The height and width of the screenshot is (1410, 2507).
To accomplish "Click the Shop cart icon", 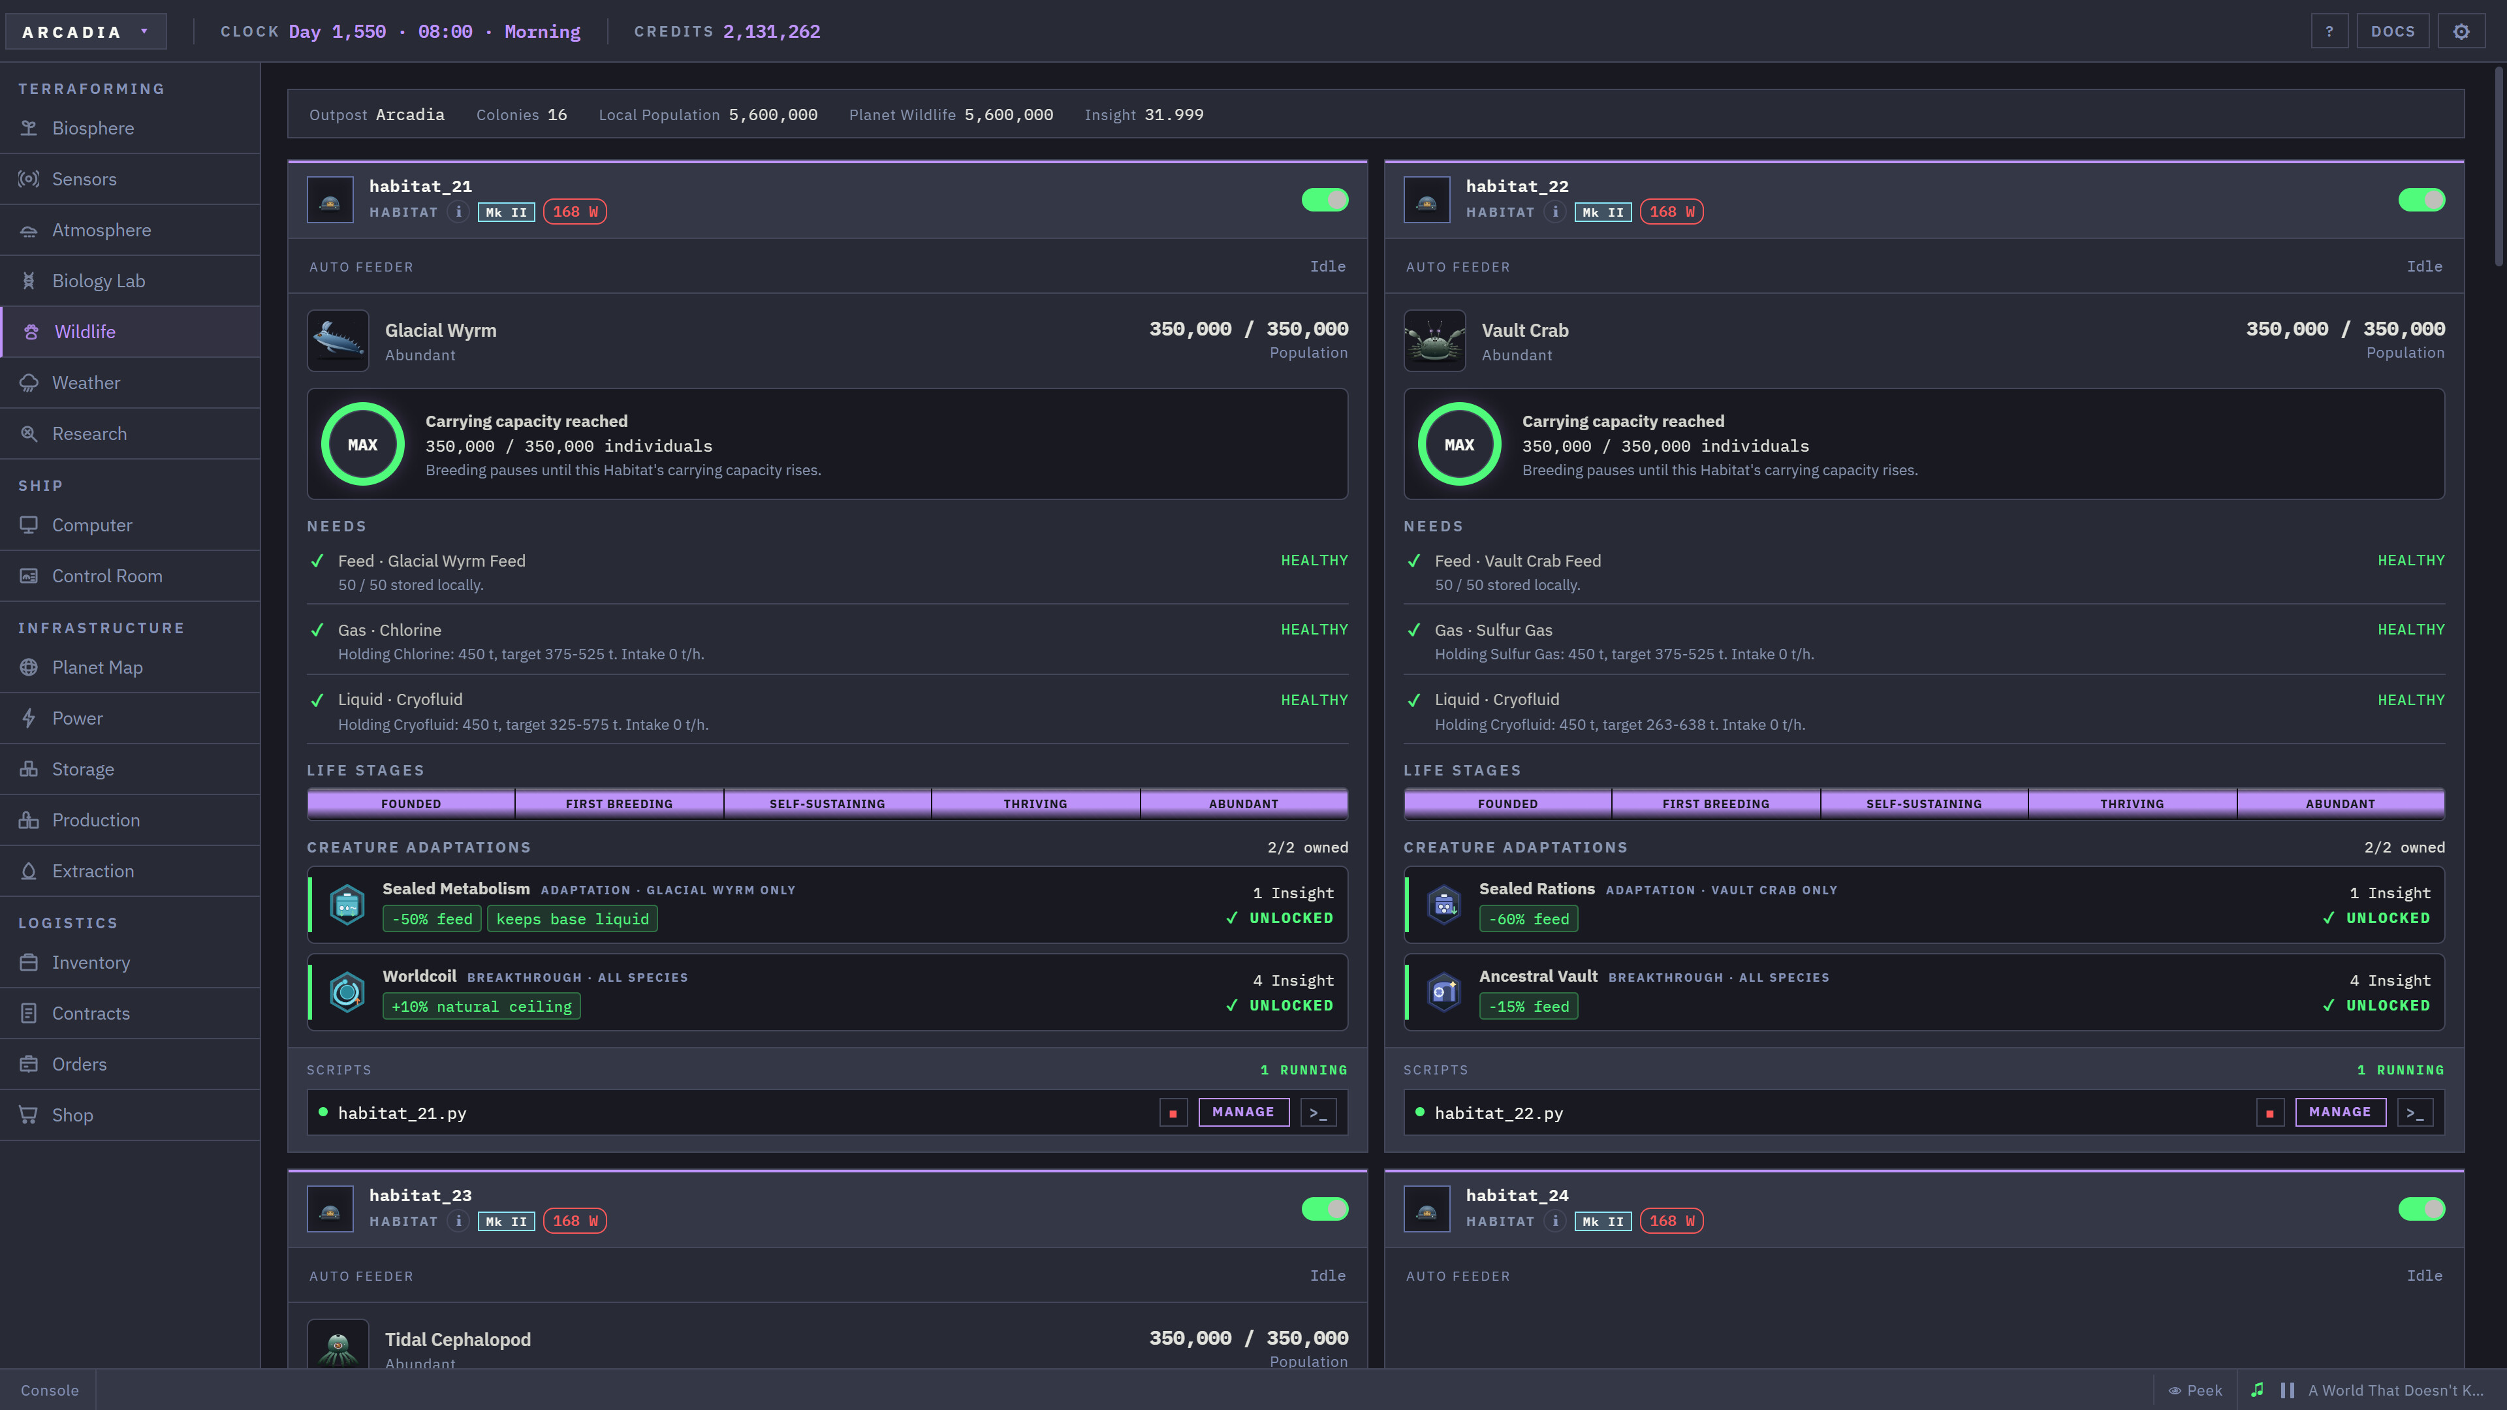I will (29, 1114).
